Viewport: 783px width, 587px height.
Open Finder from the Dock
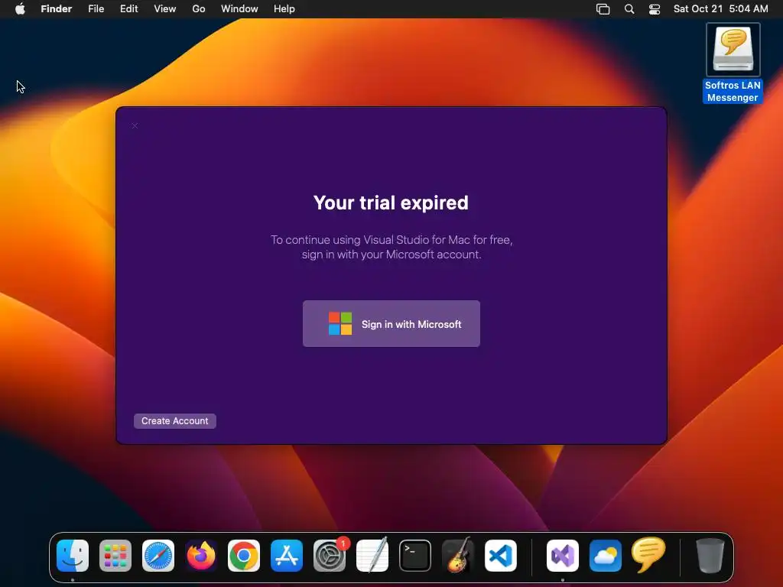coord(73,556)
